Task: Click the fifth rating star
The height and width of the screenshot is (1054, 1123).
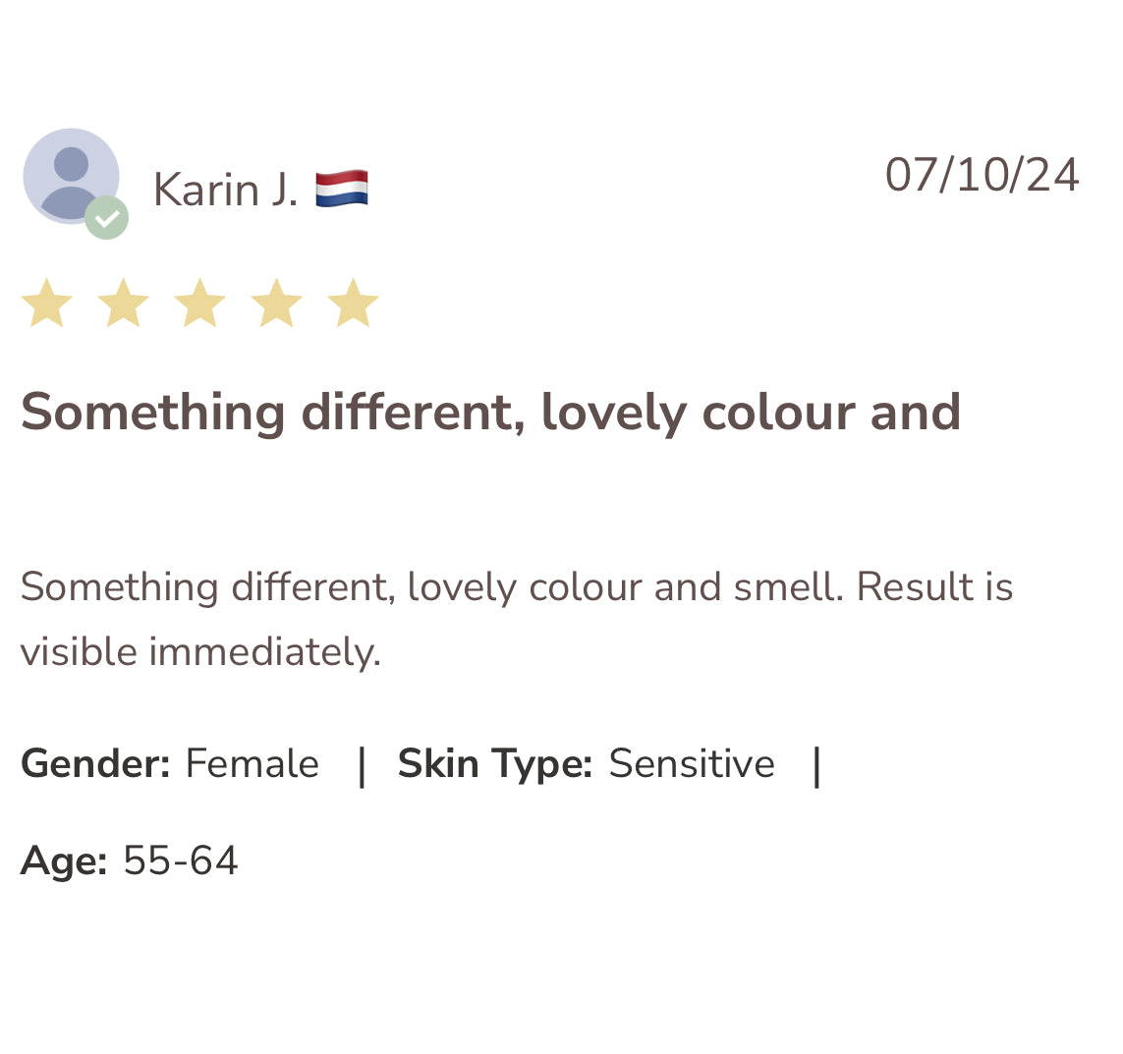Action: pos(353,303)
